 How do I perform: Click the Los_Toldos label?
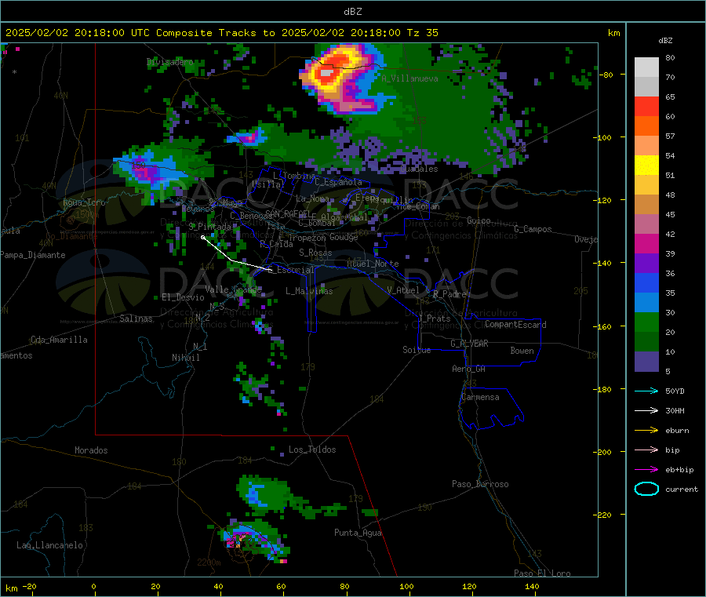pos(312,450)
